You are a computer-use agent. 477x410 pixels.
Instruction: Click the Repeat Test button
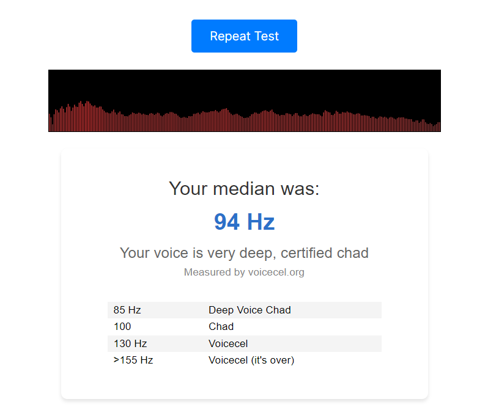244,36
